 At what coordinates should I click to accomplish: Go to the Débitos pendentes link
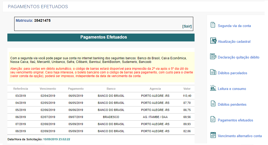point(232,105)
